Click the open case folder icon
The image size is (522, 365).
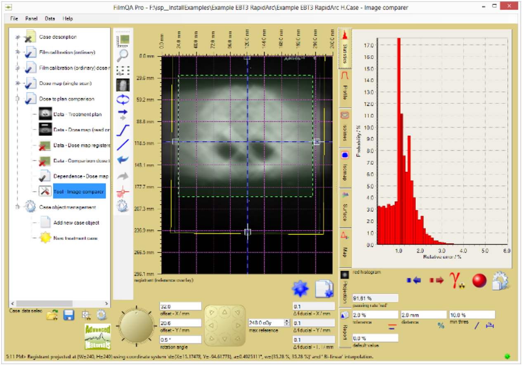52,315
